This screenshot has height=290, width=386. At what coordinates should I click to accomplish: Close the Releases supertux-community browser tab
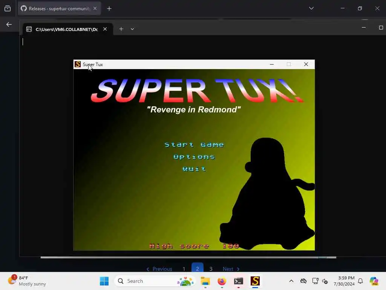(x=95, y=8)
